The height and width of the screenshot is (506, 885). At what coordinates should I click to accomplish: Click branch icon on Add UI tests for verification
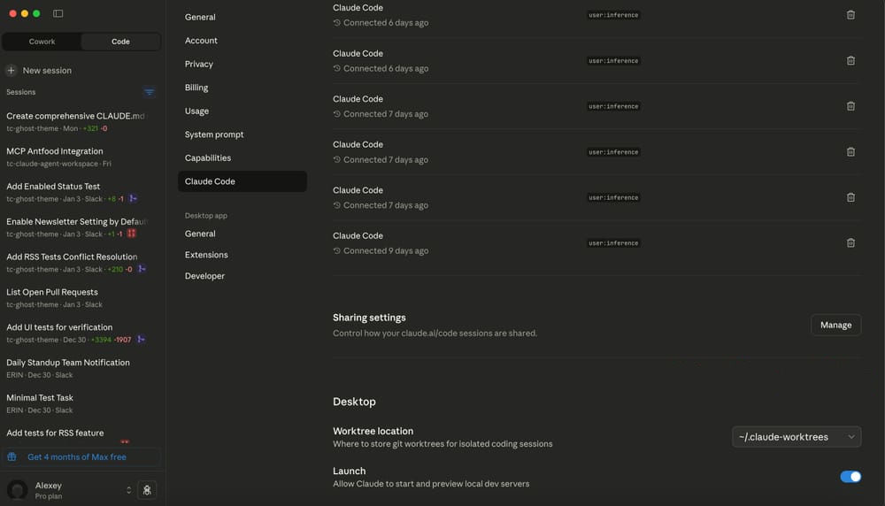[x=141, y=340]
